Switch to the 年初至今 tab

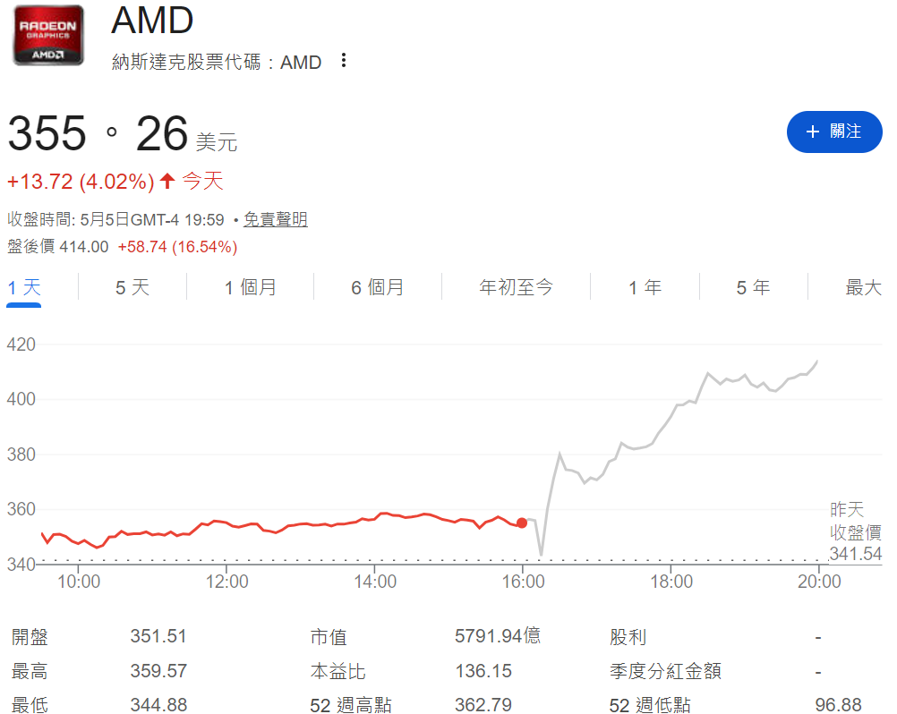coord(516,287)
